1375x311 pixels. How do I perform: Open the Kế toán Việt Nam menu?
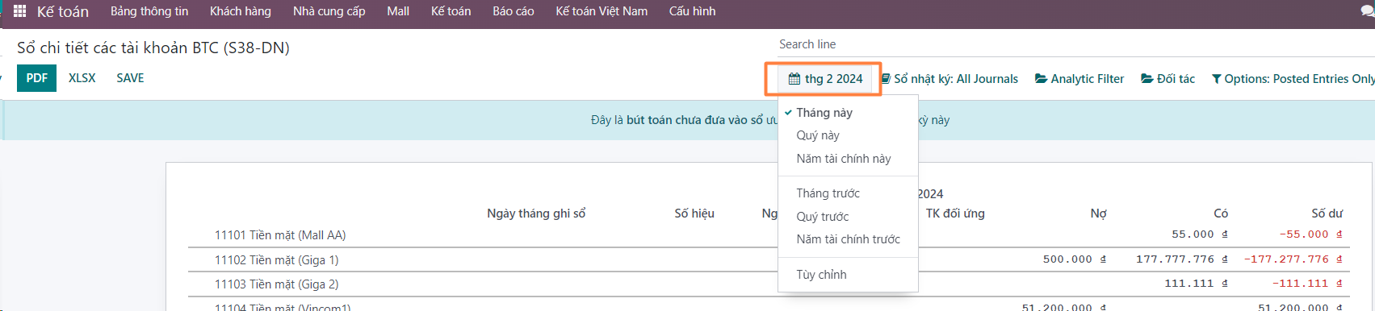click(602, 11)
